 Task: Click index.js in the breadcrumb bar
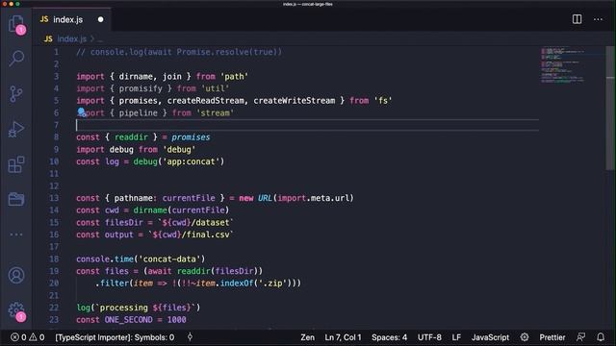72,38
